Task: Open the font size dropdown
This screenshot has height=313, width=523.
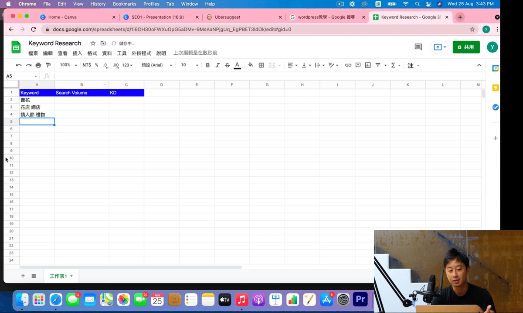Action: [190, 65]
